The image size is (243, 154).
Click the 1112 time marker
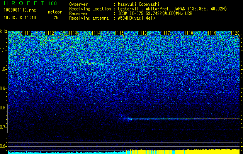[x=49, y=33]
